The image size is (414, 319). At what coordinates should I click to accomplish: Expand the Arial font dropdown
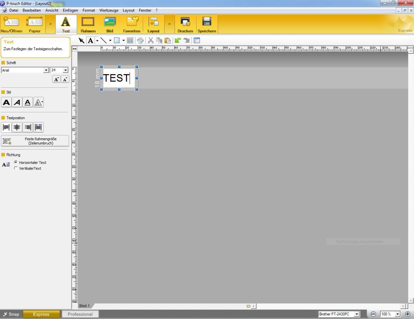coord(46,70)
